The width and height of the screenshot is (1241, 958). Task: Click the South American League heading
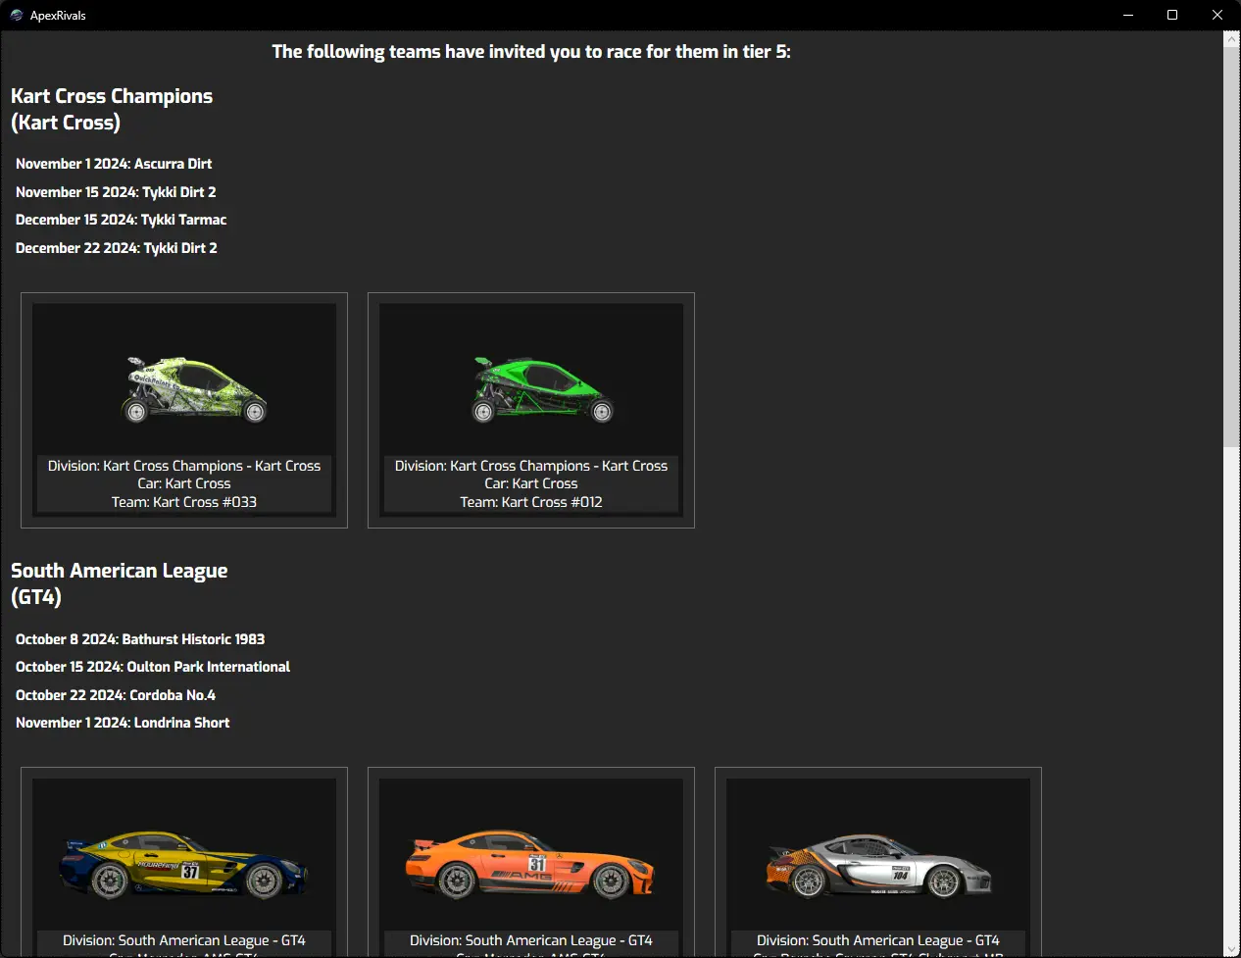coord(120,583)
